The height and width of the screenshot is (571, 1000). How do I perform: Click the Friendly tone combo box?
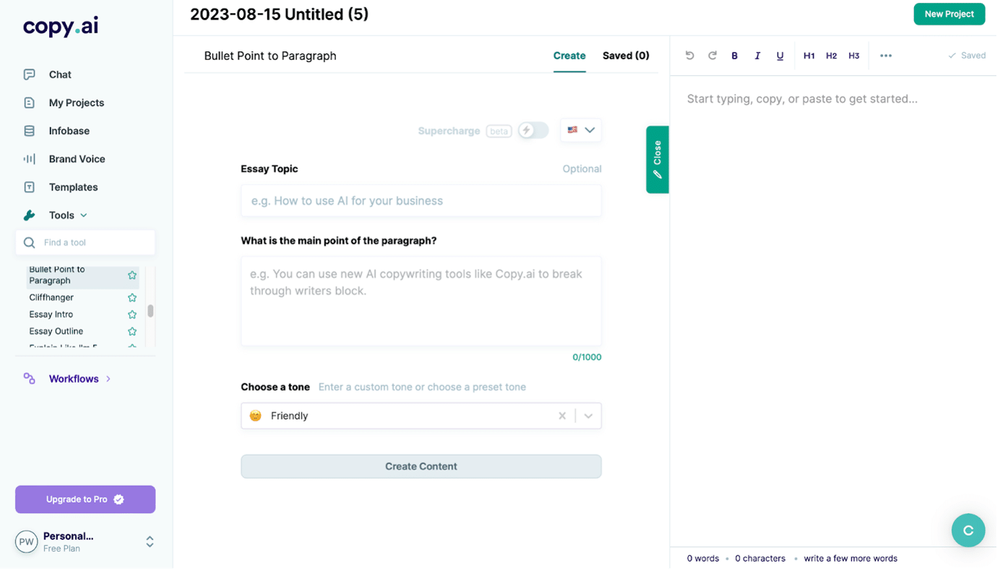pos(421,417)
